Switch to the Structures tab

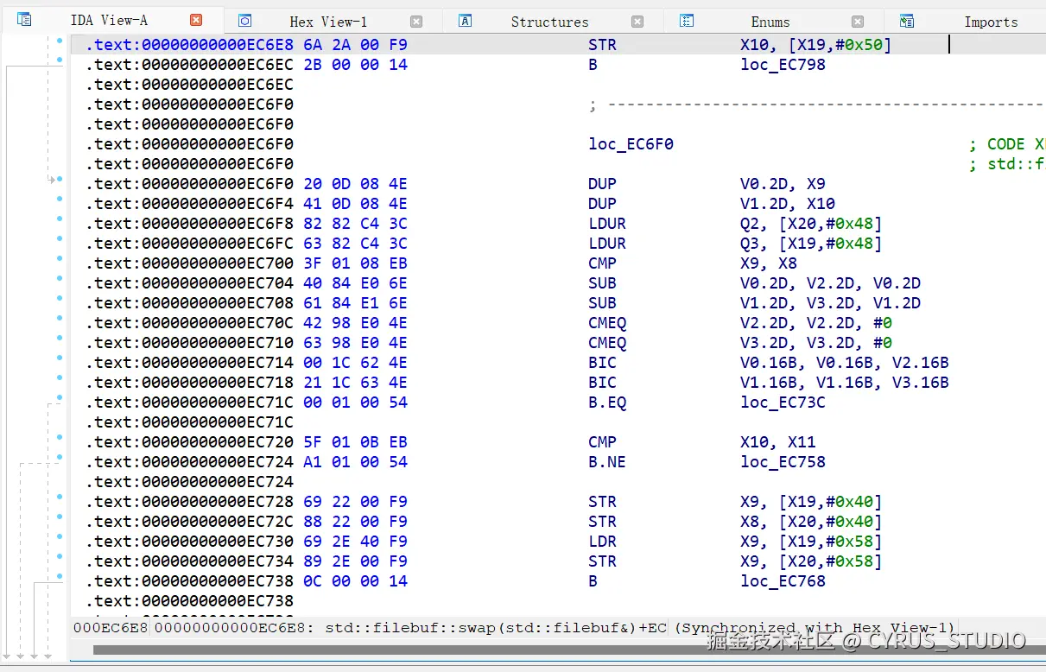click(x=549, y=22)
